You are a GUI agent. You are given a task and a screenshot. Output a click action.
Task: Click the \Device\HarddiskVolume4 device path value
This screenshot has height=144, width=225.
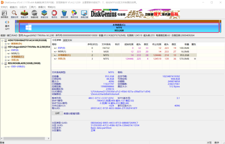[x=105, y=94]
